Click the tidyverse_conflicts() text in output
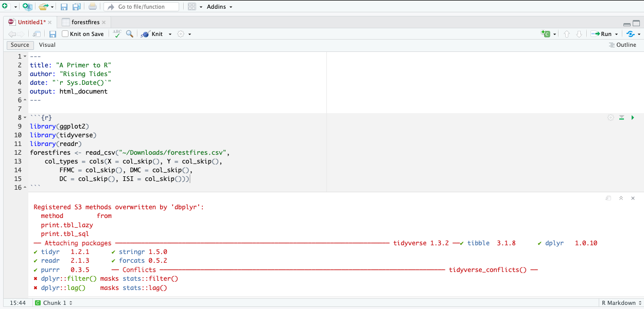The image size is (644, 309). pos(488,269)
